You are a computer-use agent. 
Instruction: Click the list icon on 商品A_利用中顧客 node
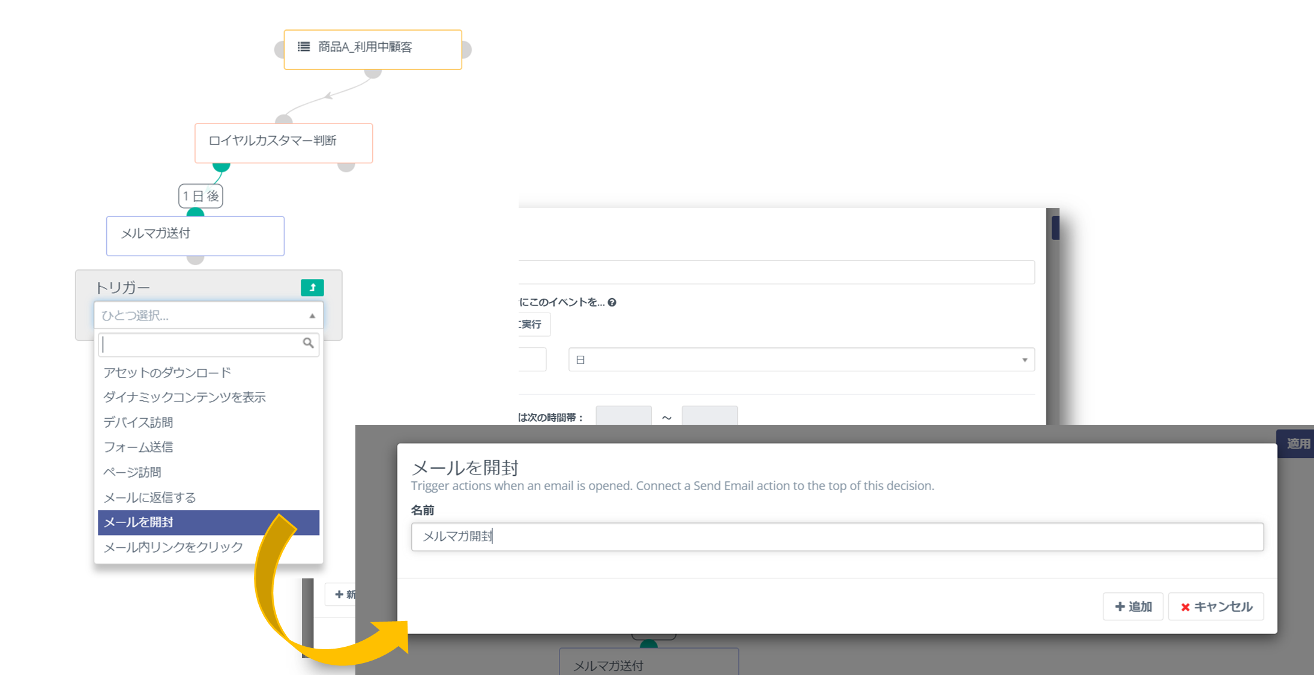[x=304, y=47]
